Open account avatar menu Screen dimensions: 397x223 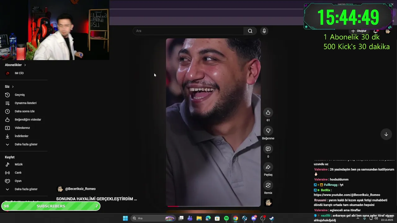tap(388, 31)
